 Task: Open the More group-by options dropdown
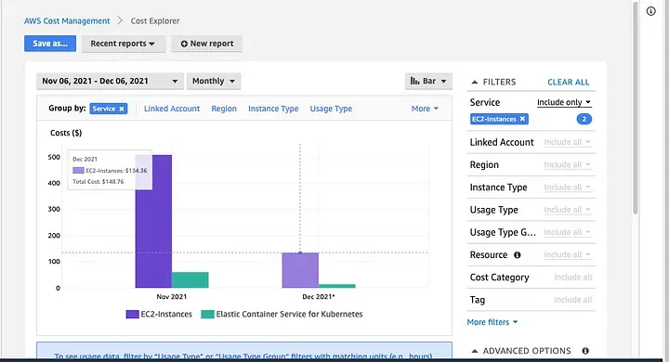pos(425,109)
